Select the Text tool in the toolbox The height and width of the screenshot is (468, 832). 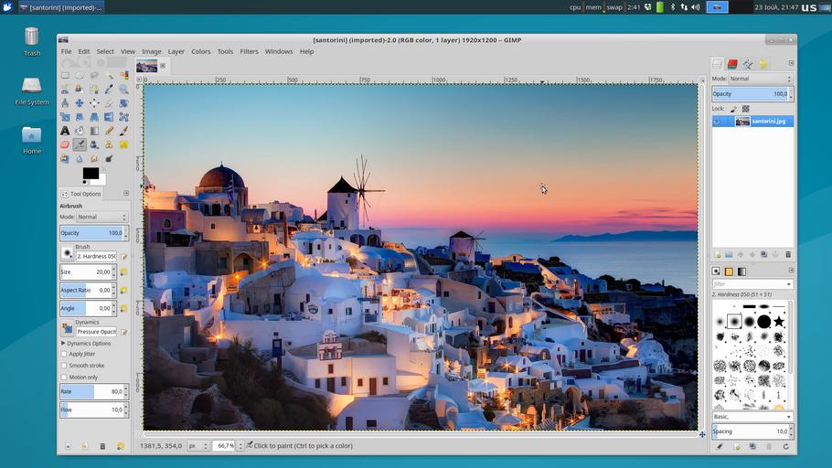point(65,131)
